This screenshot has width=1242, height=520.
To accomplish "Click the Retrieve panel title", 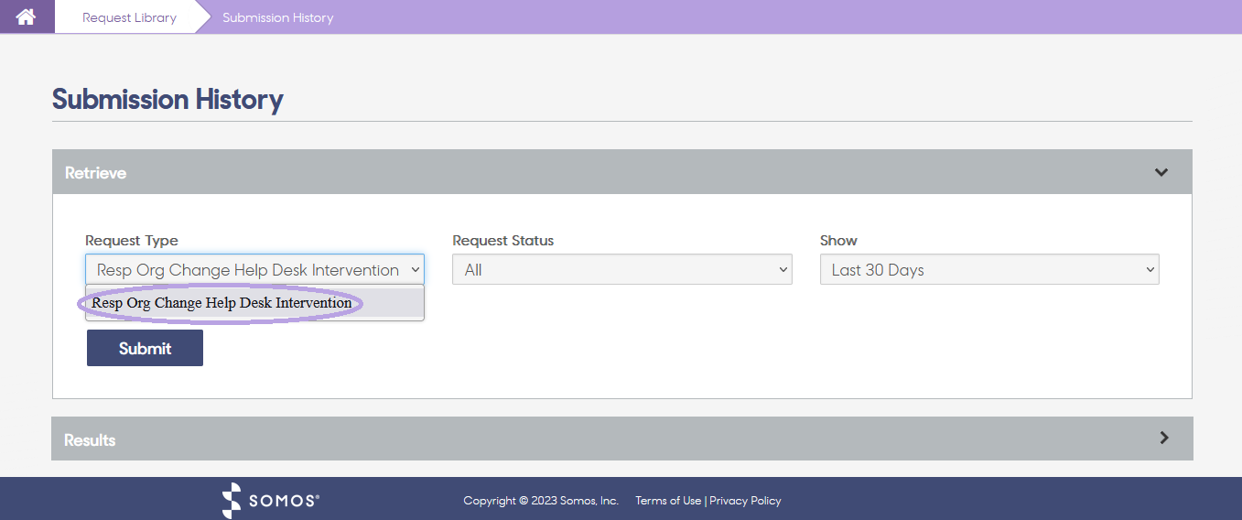I will [95, 173].
